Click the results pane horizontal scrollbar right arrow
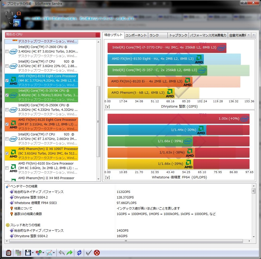 [x=249, y=241]
